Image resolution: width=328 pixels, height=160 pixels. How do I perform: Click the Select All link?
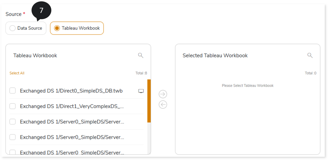[x=17, y=73]
